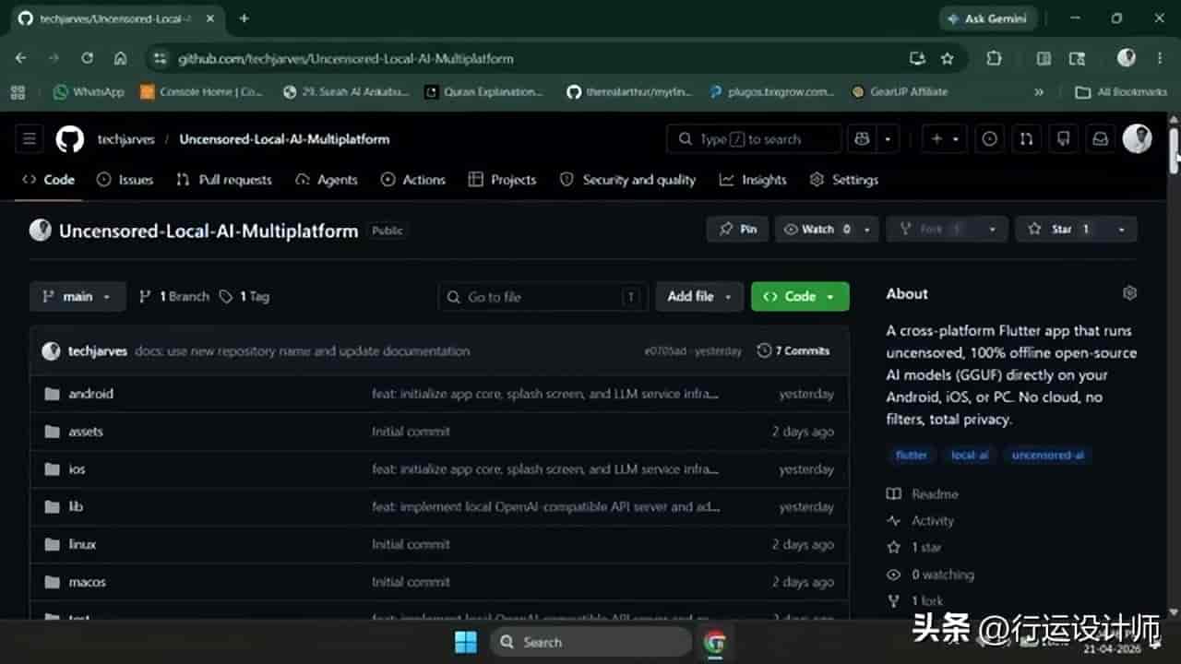
Task: Switch to the Issues tab
Action: coord(125,180)
